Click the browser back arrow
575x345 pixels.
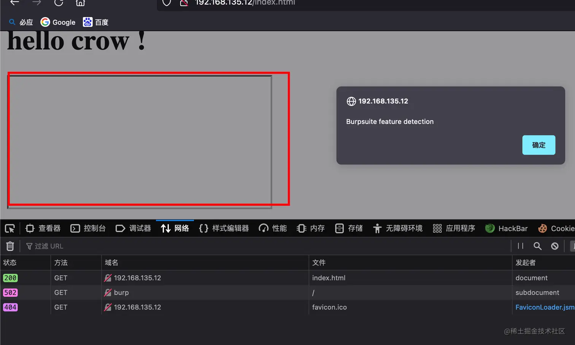(x=14, y=2)
